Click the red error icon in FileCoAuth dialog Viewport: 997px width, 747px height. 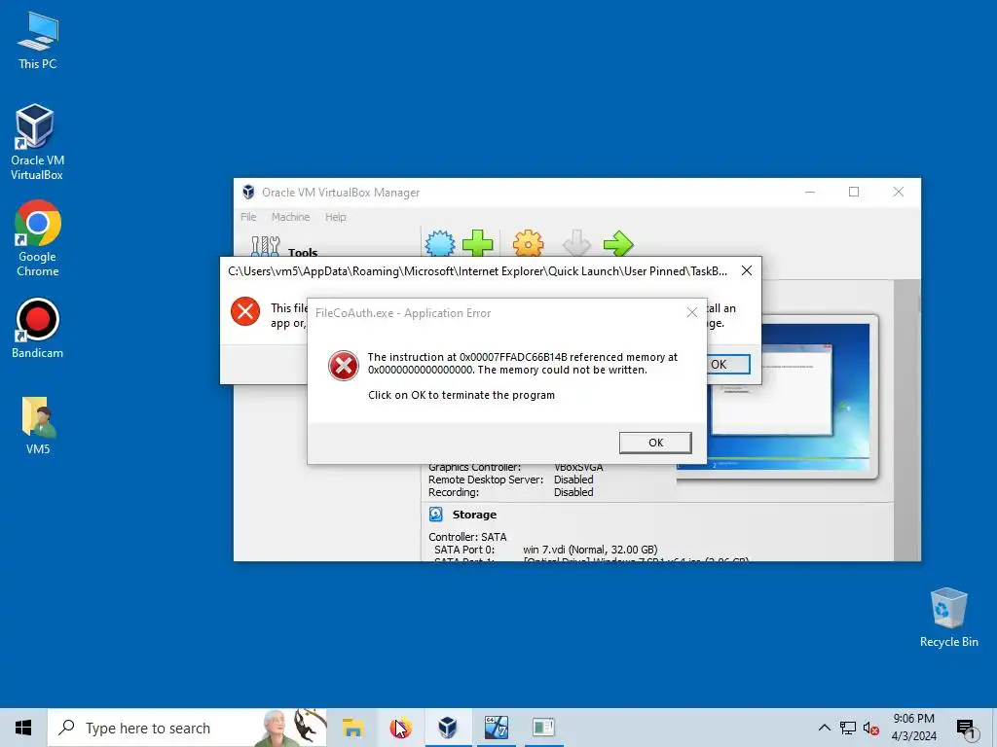click(344, 366)
